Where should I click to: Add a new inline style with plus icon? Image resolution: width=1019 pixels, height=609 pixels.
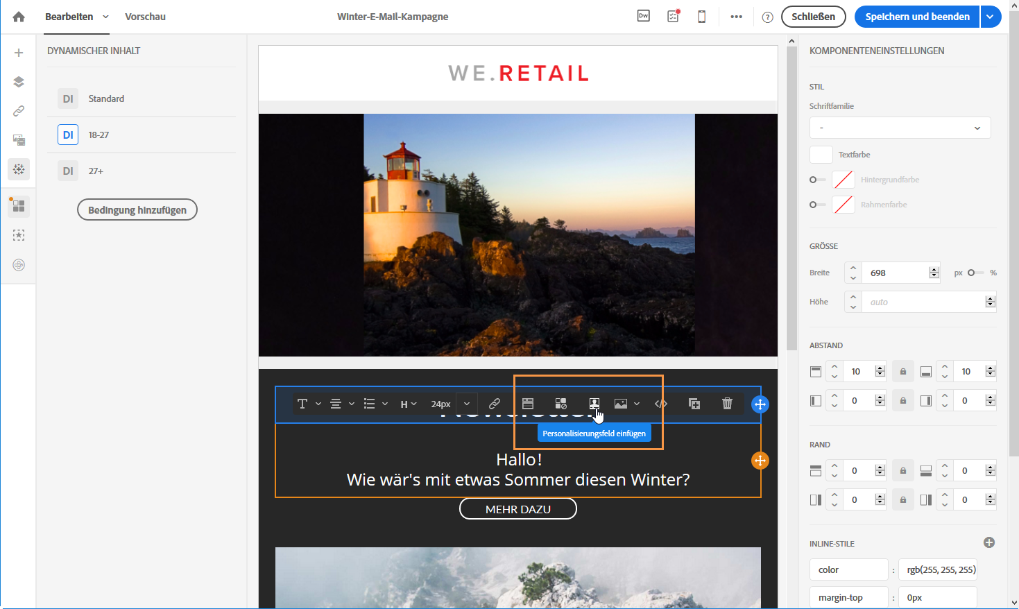point(989,542)
